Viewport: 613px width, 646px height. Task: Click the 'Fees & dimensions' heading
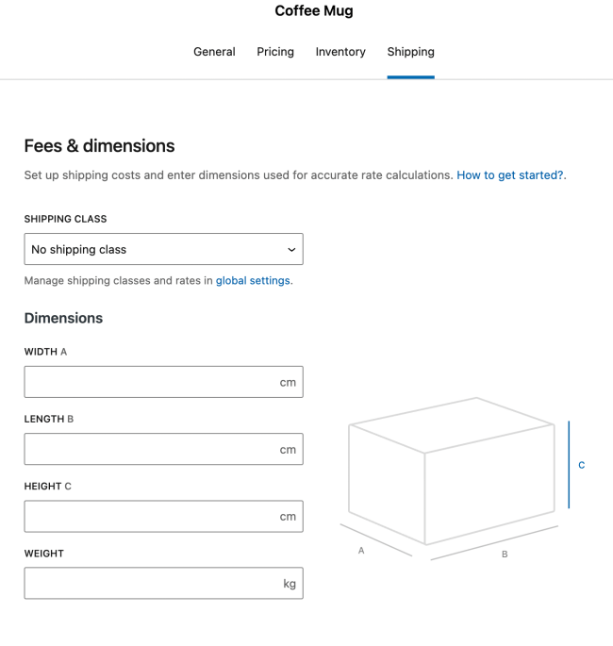point(99,146)
